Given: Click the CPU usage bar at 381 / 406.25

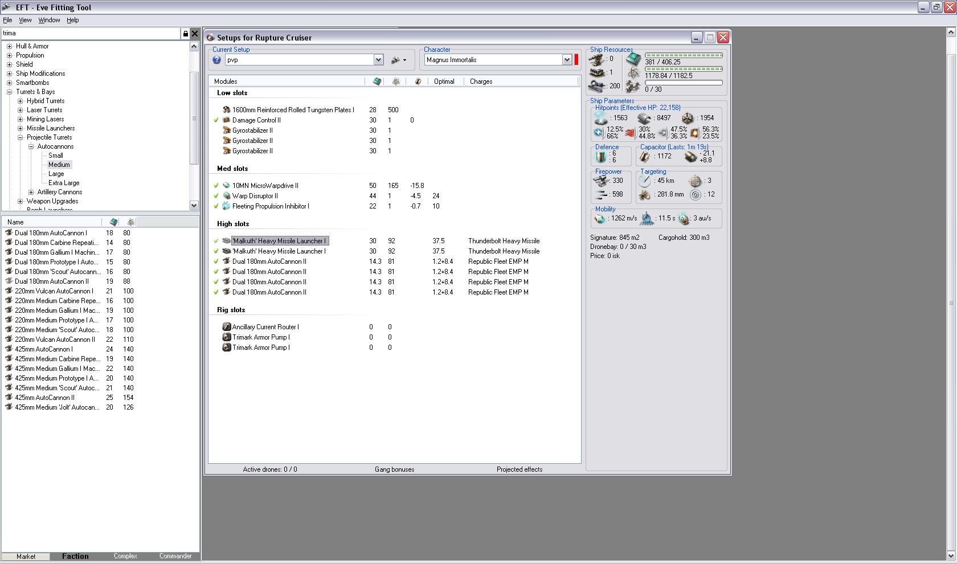Looking at the screenshot, I should point(684,55).
